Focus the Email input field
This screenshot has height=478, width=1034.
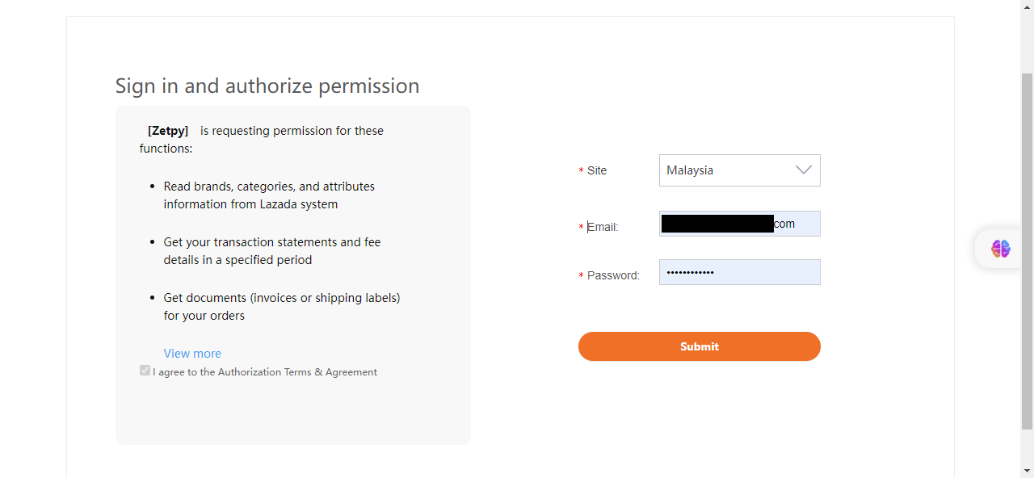tap(739, 224)
